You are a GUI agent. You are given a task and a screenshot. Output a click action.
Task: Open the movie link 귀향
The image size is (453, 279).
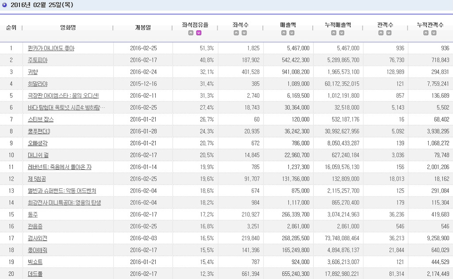pos(32,72)
